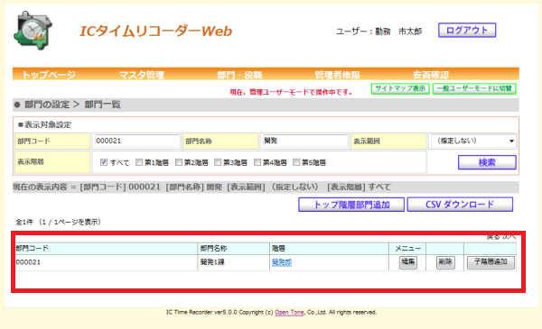542x329 pixels.
Task: Switch to 一般ユーザーモード
Action: [x=474, y=88]
